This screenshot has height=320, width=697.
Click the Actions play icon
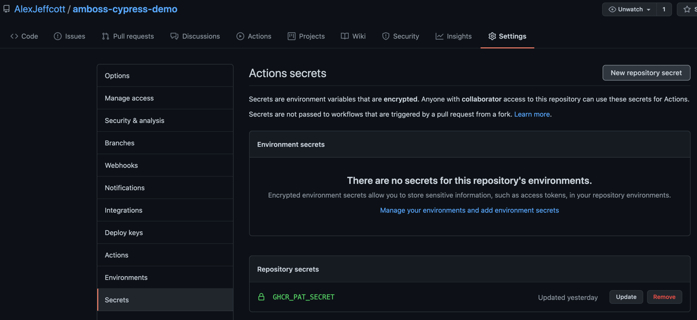(x=240, y=36)
